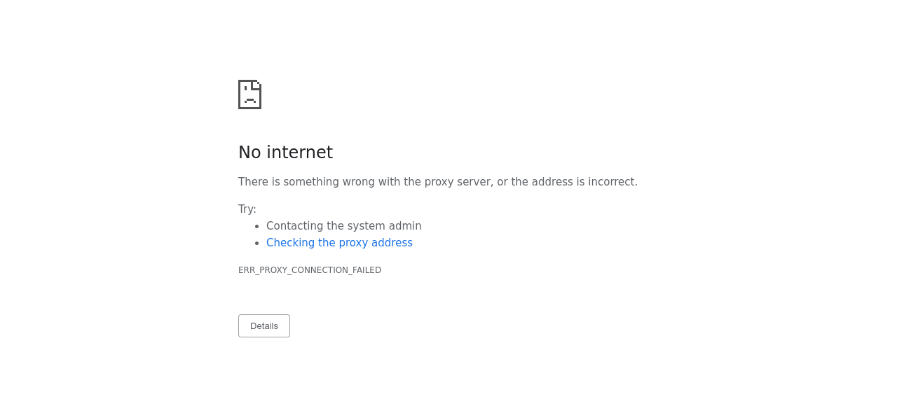897x420 pixels.
Task: Follow the Checking the proxy address link
Action: [x=339, y=243]
